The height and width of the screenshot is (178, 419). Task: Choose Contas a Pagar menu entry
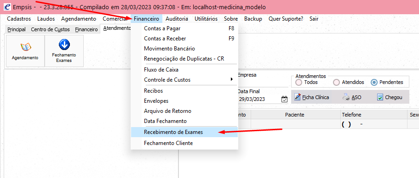point(184,28)
